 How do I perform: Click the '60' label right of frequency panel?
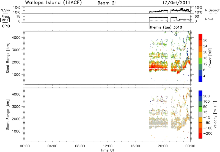tap(197, 16)
